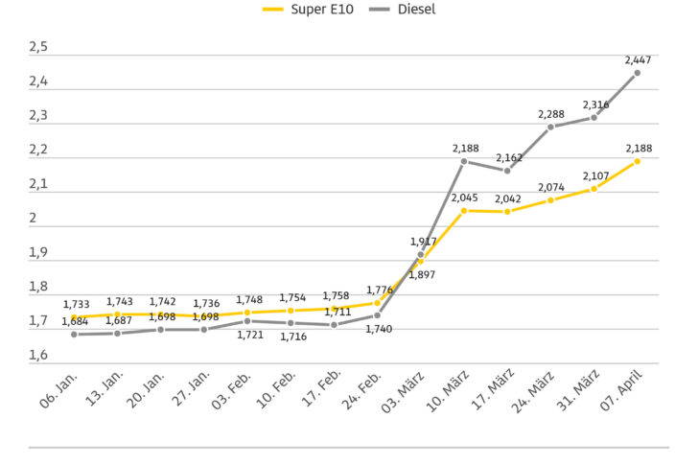Select the Diesel point valued 2,162
The width and height of the screenshot is (698, 465).
[507, 171]
